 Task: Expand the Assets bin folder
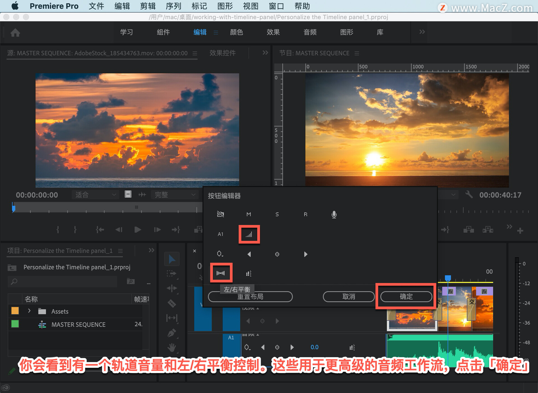click(x=29, y=311)
